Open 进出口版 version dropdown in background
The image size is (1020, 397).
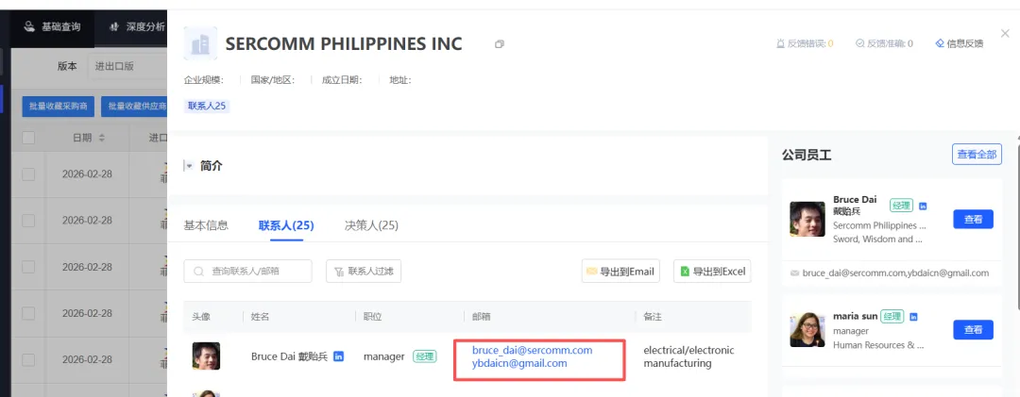127,66
